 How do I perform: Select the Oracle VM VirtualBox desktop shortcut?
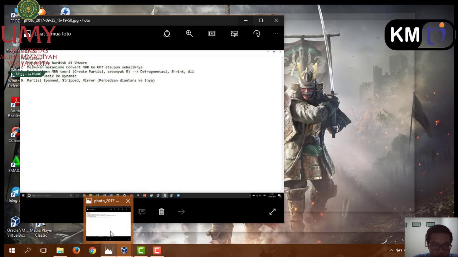pos(16,227)
